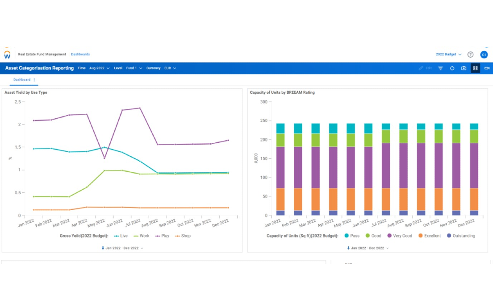Click the Capacity of Units by BREEAM Rating title
This screenshot has height=308, width=493.
click(x=282, y=92)
